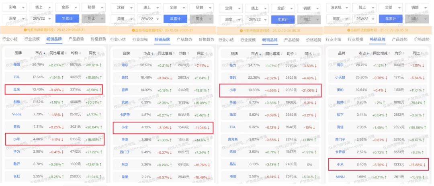Viewport: 434px width, 186px height.
Task: Open the 同比 dropdown in 冰箱 panel
Action: click(202, 19)
